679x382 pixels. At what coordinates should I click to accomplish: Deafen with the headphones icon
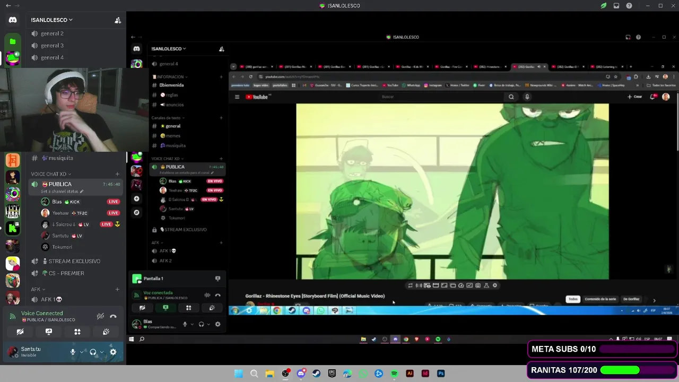(93, 352)
